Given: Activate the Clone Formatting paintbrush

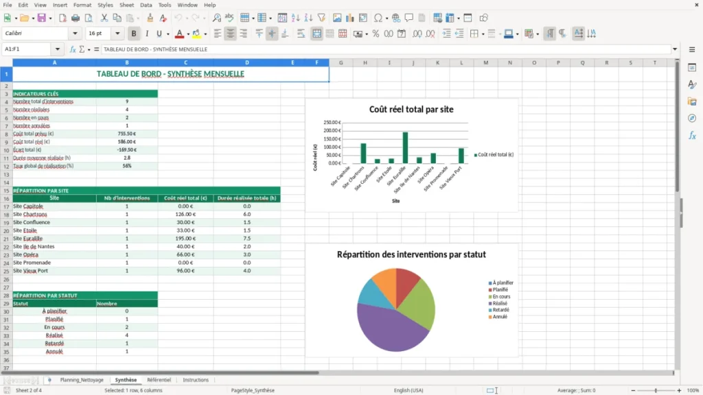Looking at the screenshot, I should coord(150,18).
